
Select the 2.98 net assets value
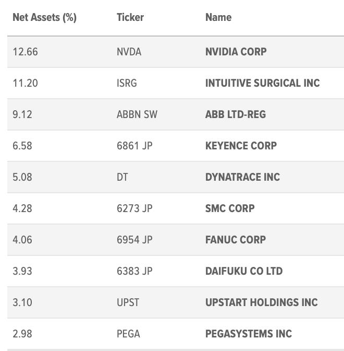pyautogui.click(x=22, y=334)
